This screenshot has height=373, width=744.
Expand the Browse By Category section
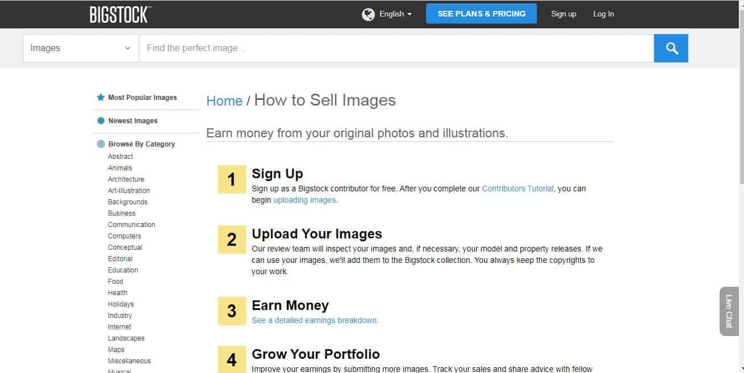point(141,144)
